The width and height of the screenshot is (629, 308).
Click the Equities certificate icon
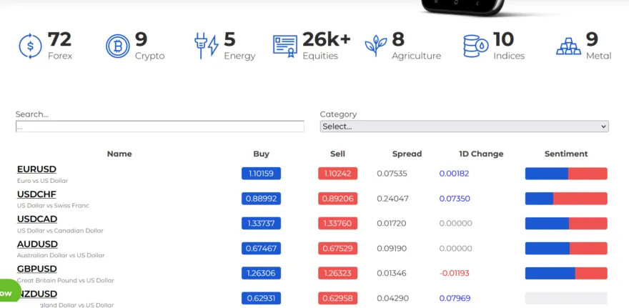[x=284, y=46]
